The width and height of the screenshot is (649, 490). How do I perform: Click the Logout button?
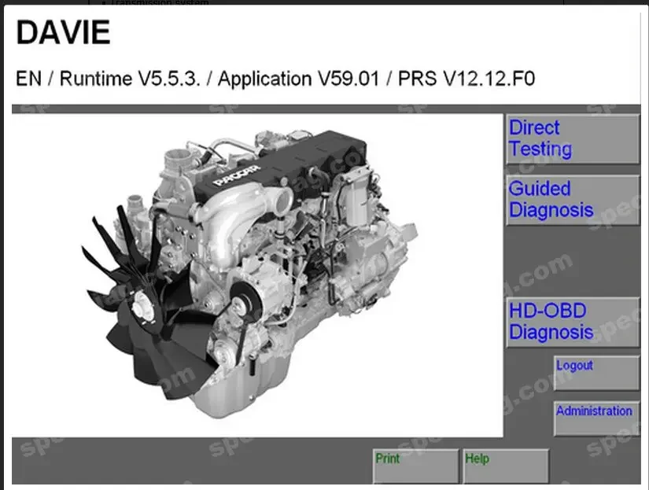596,373
